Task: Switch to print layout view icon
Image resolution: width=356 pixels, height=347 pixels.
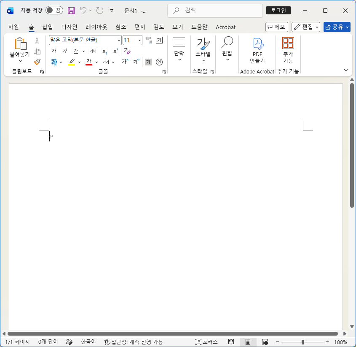Action: 248,342
